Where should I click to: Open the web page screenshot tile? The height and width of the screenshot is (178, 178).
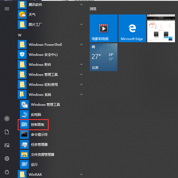[x=161, y=28]
